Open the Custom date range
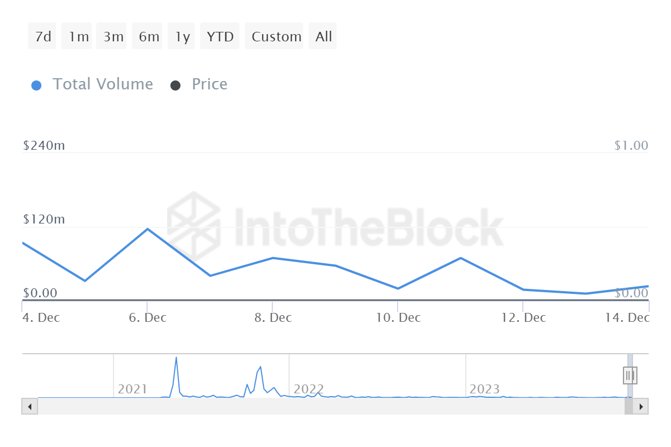The height and width of the screenshot is (447, 671). pyautogui.click(x=276, y=37)
